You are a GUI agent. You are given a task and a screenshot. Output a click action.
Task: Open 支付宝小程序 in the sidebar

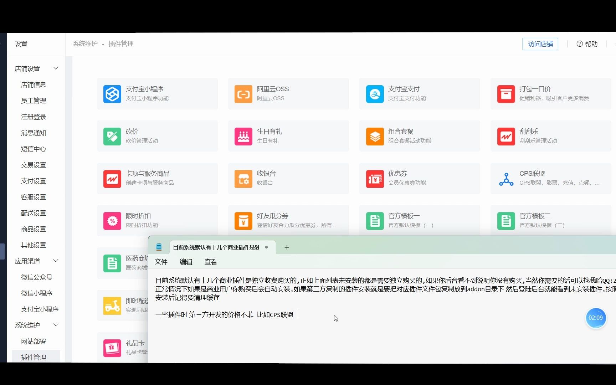[40, 309]
